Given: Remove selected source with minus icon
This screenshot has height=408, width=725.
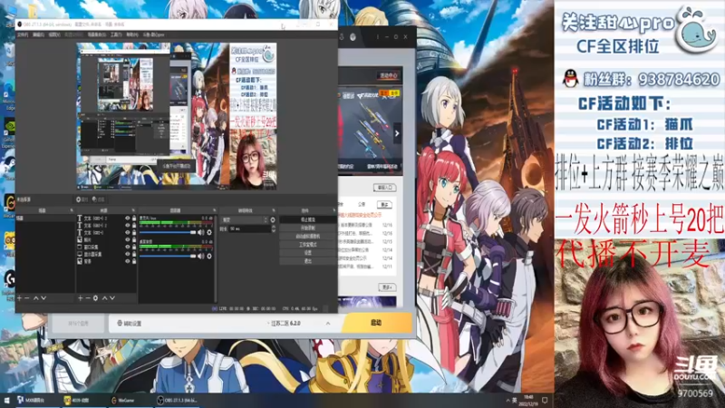Looking at the screenshot, I should coord(88,298).
